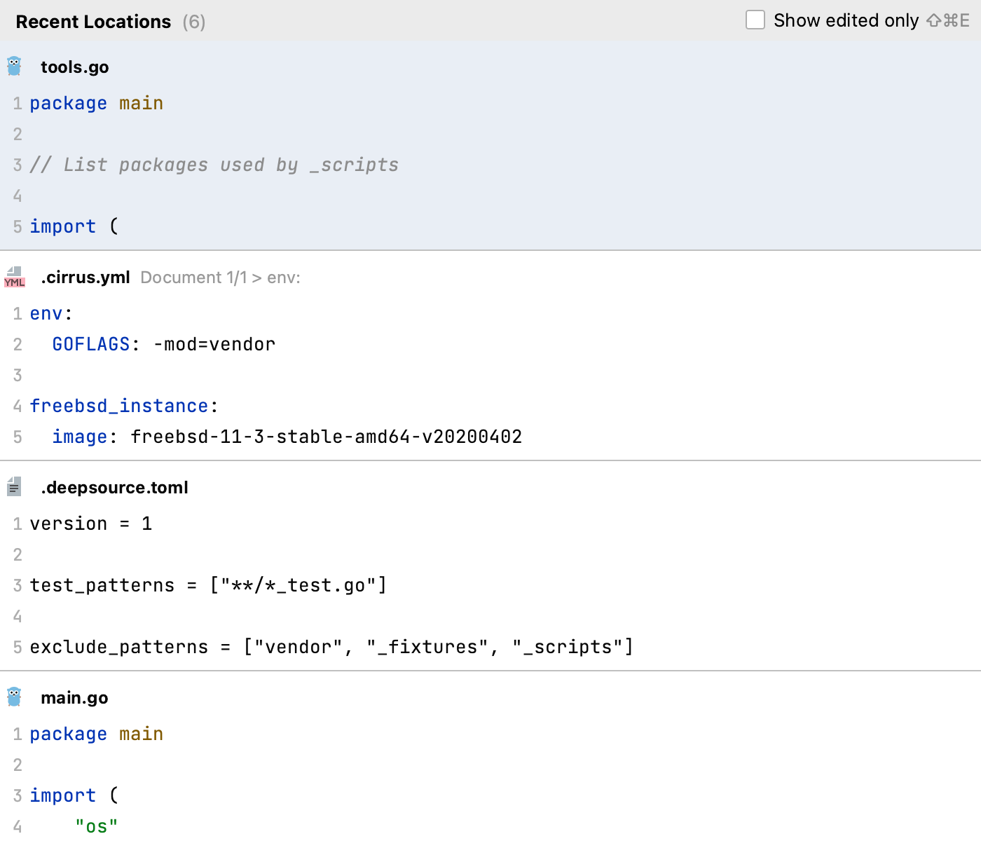Select the List packages comment line in tools.go
Viewport: 981px width, 848px height.
point(214,165)
